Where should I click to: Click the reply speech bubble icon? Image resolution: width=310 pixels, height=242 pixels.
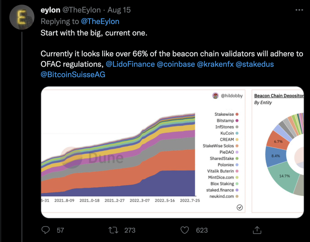tap(46, 230)
